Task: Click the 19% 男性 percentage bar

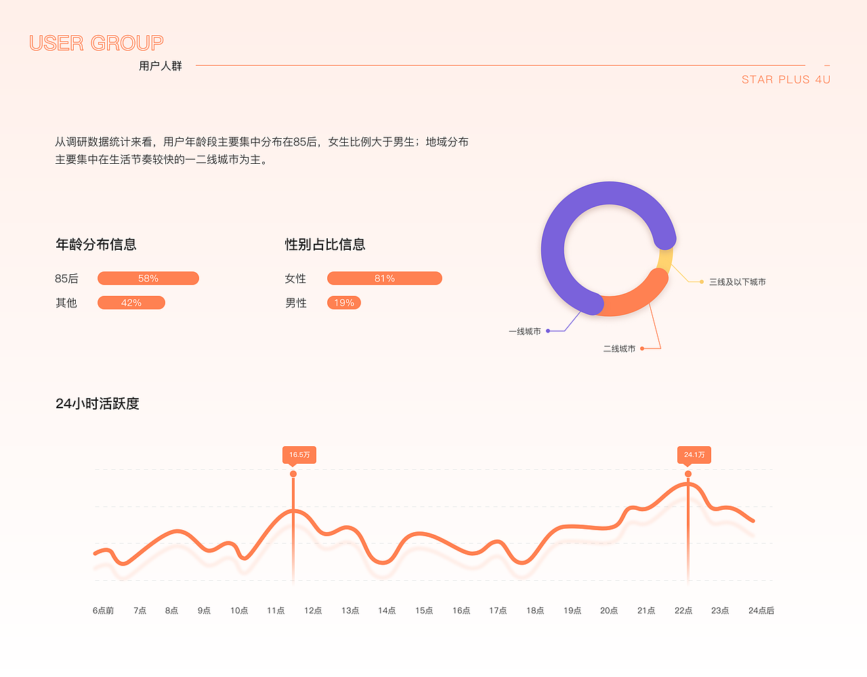Action: click(343, 303)
